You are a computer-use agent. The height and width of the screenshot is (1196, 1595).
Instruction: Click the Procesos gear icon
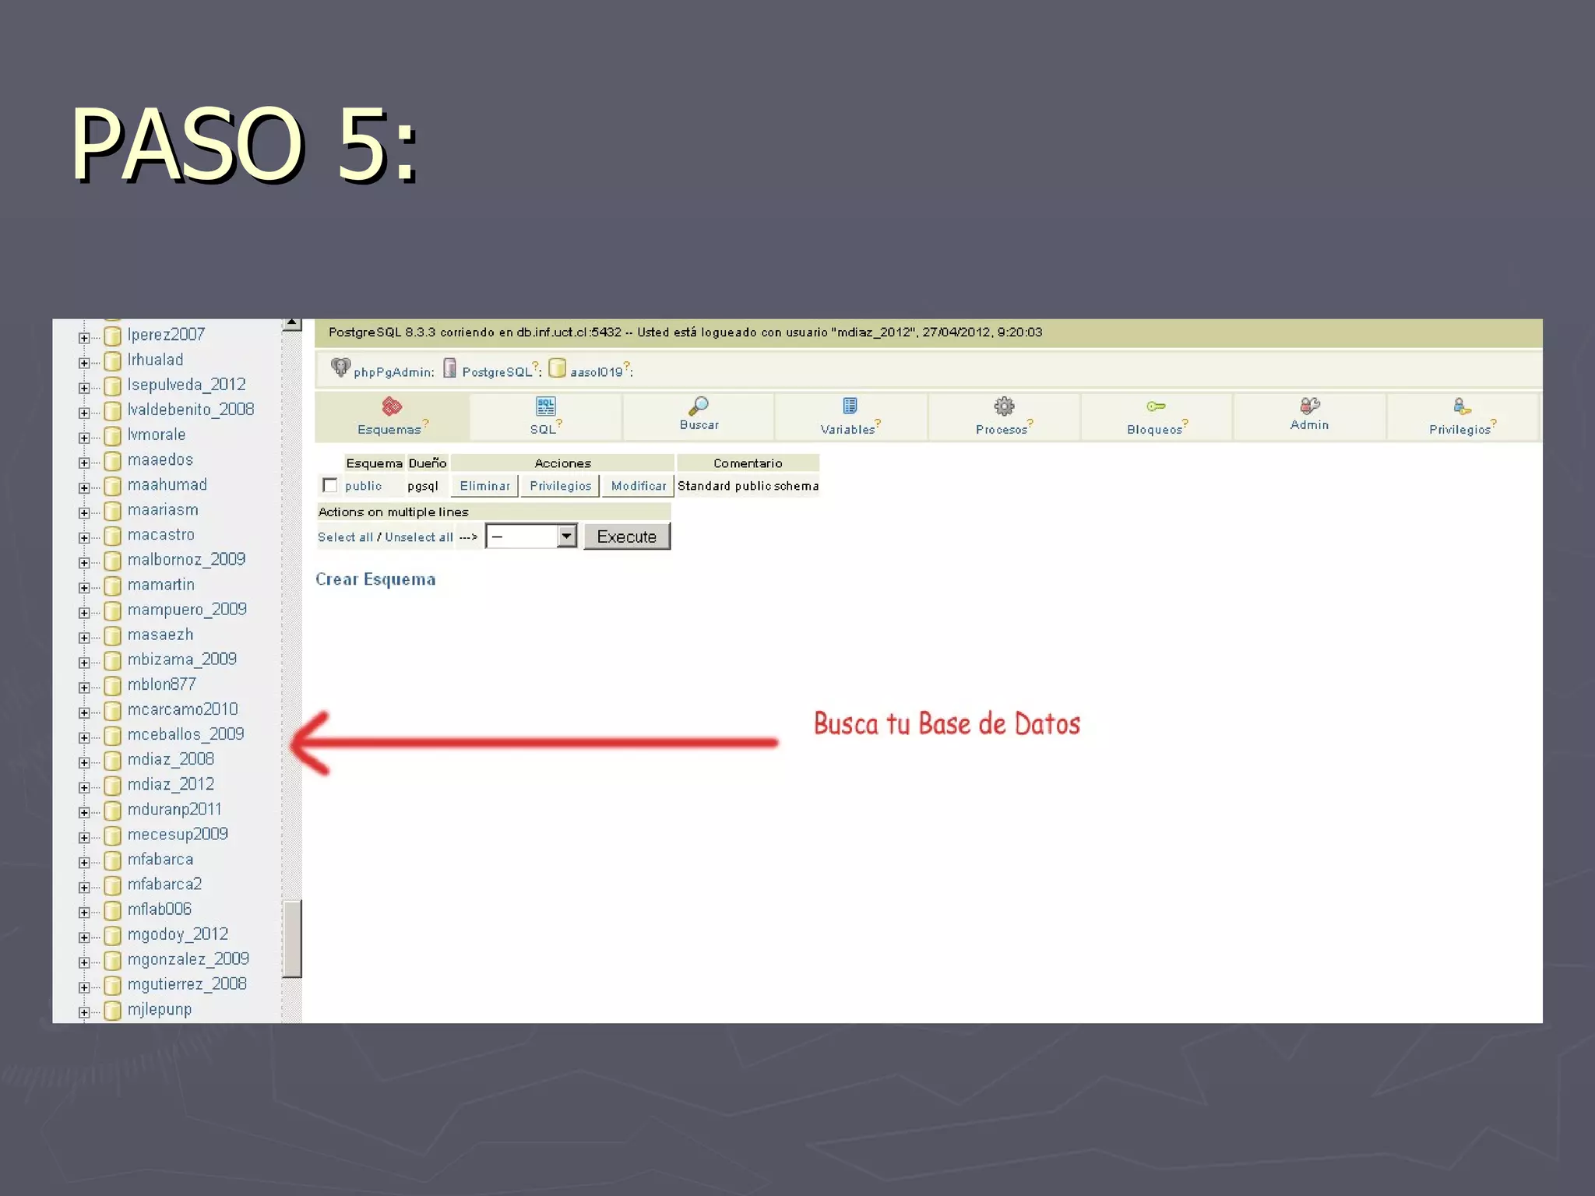click(1004, 406)
